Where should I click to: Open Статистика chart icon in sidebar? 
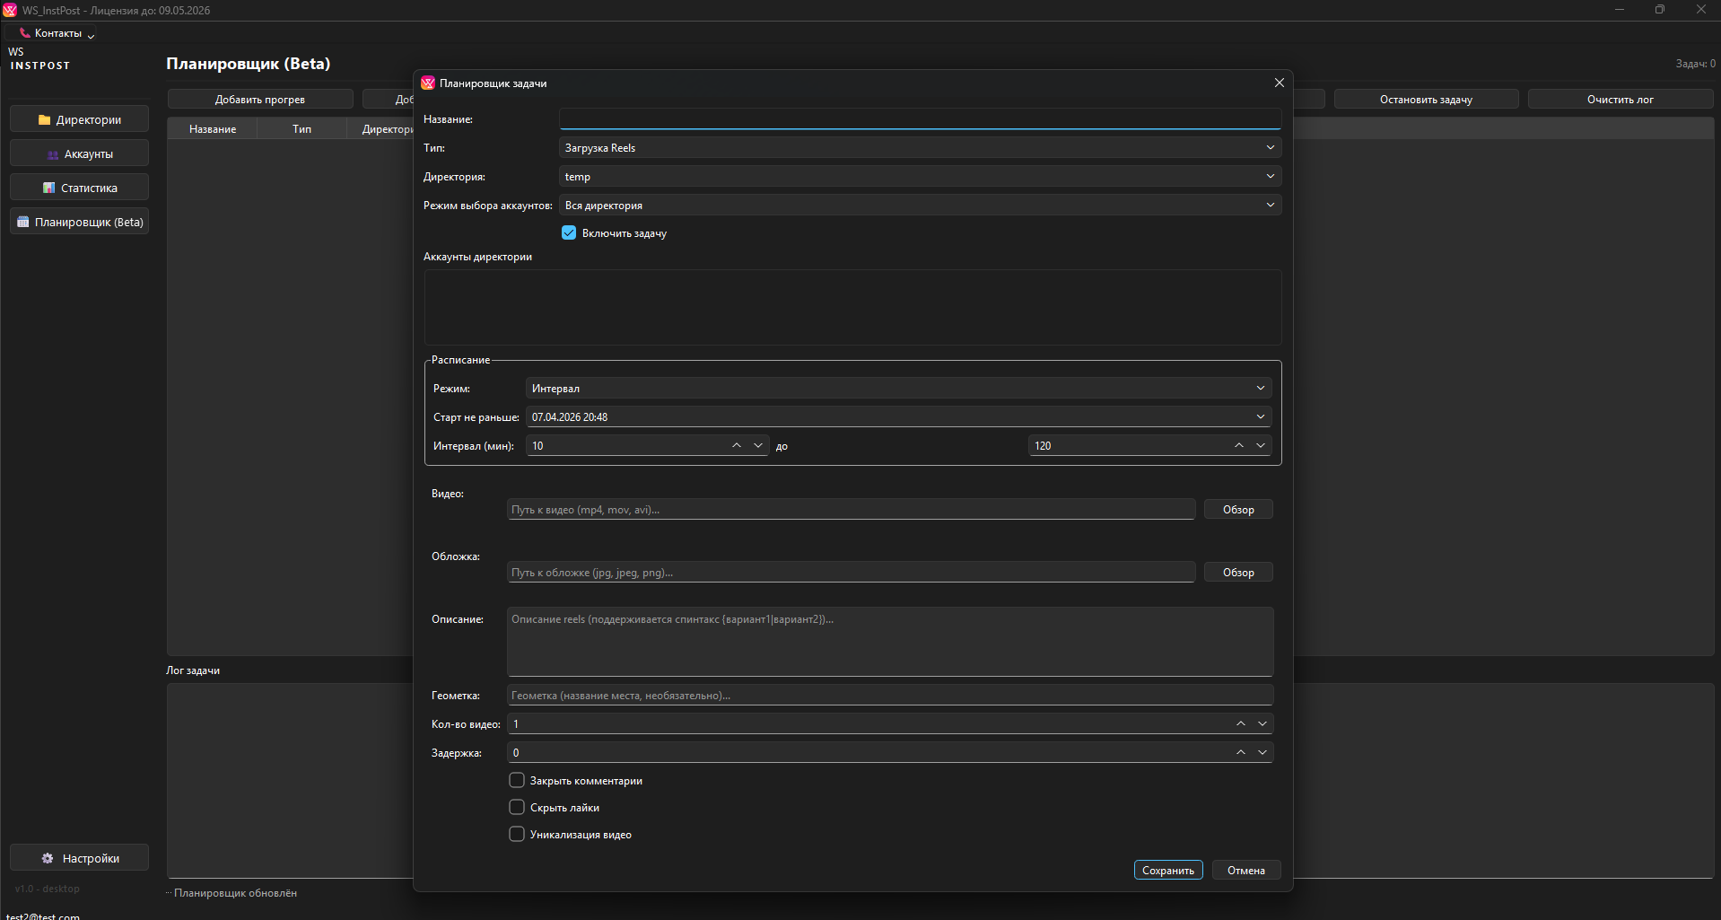pos(49,188)
